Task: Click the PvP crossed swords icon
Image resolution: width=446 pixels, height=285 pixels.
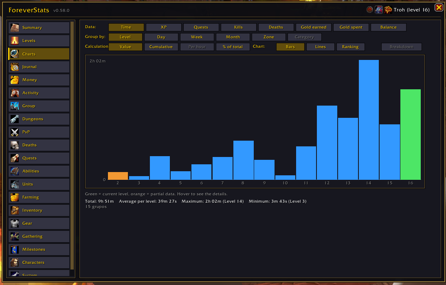Action: point(15,132)
